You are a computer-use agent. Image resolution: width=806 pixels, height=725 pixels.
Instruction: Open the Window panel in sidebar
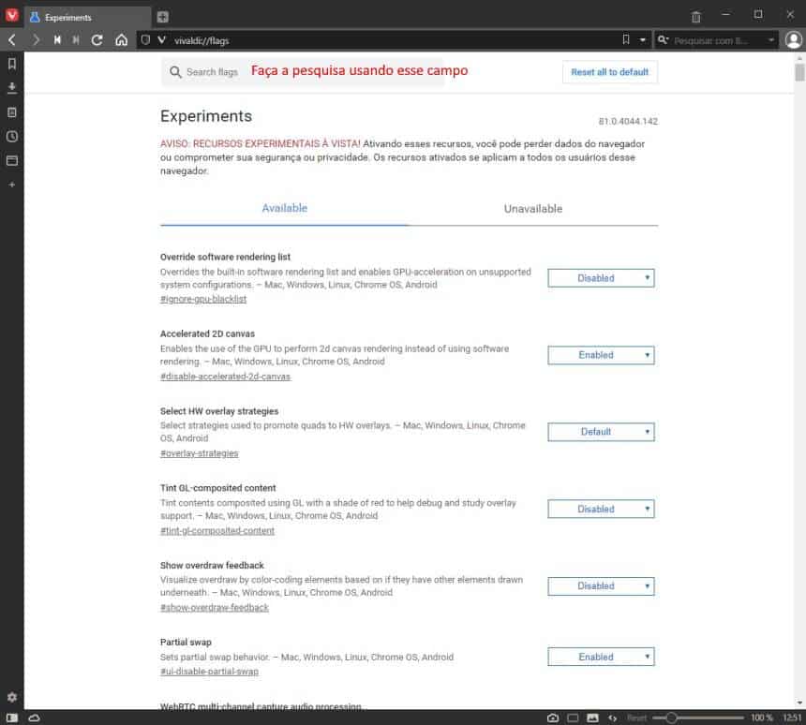(12, 160)
